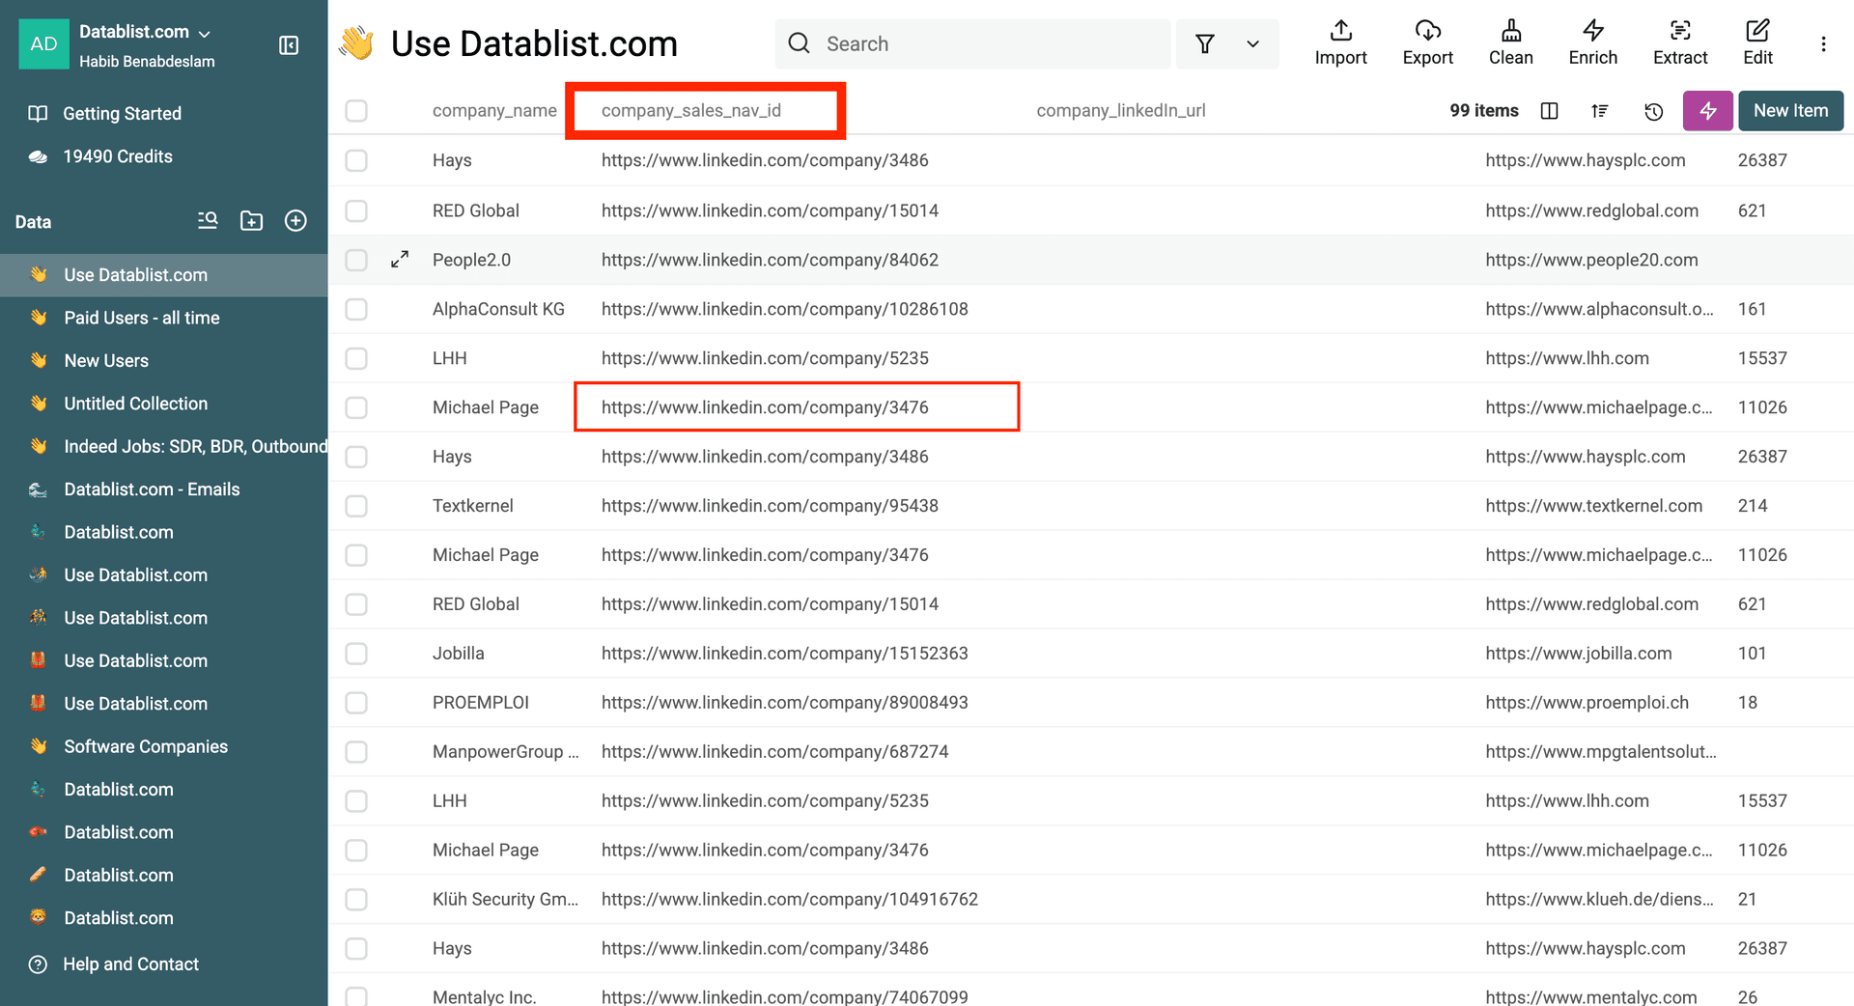Open the Datablist.com workspace dropdown

coord(143,31)
